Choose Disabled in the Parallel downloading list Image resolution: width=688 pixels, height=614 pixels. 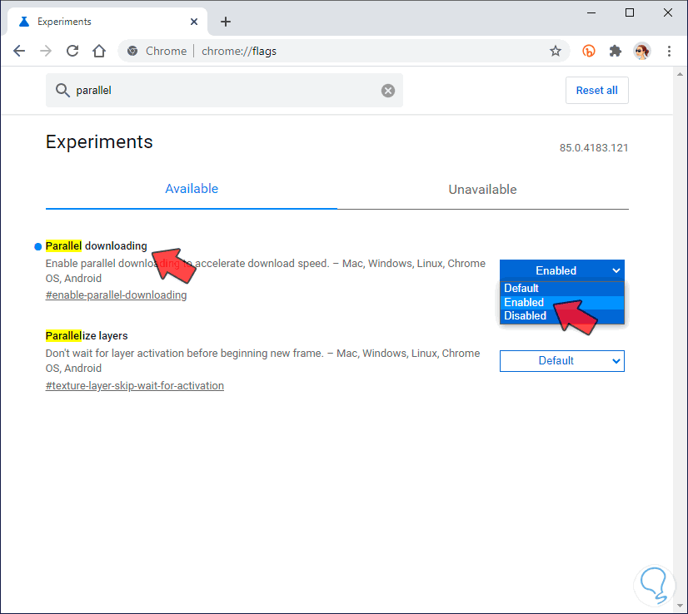click(x=561, y=315)
